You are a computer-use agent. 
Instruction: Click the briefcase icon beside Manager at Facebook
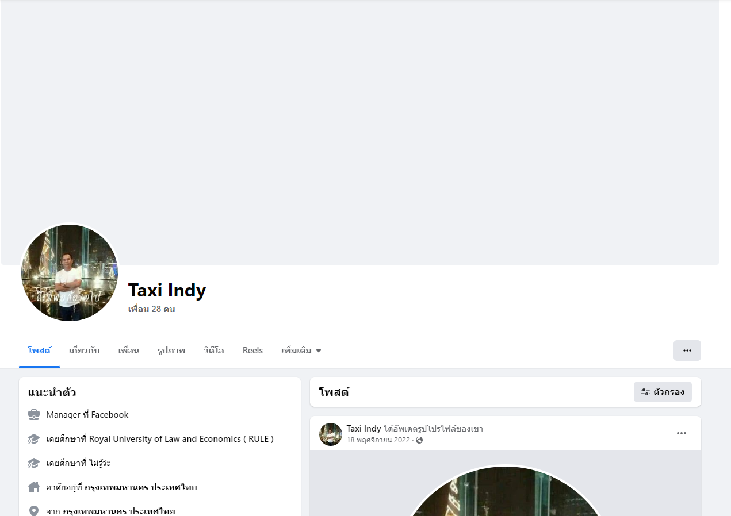(34, 415)
